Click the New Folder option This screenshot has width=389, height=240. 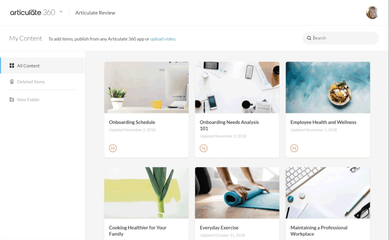pos(43,99)
